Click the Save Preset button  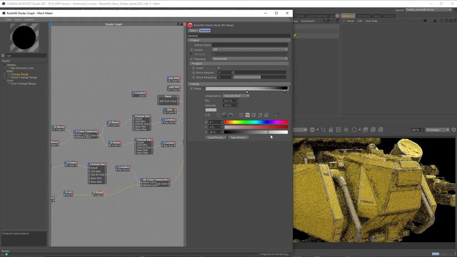(238, 137)
